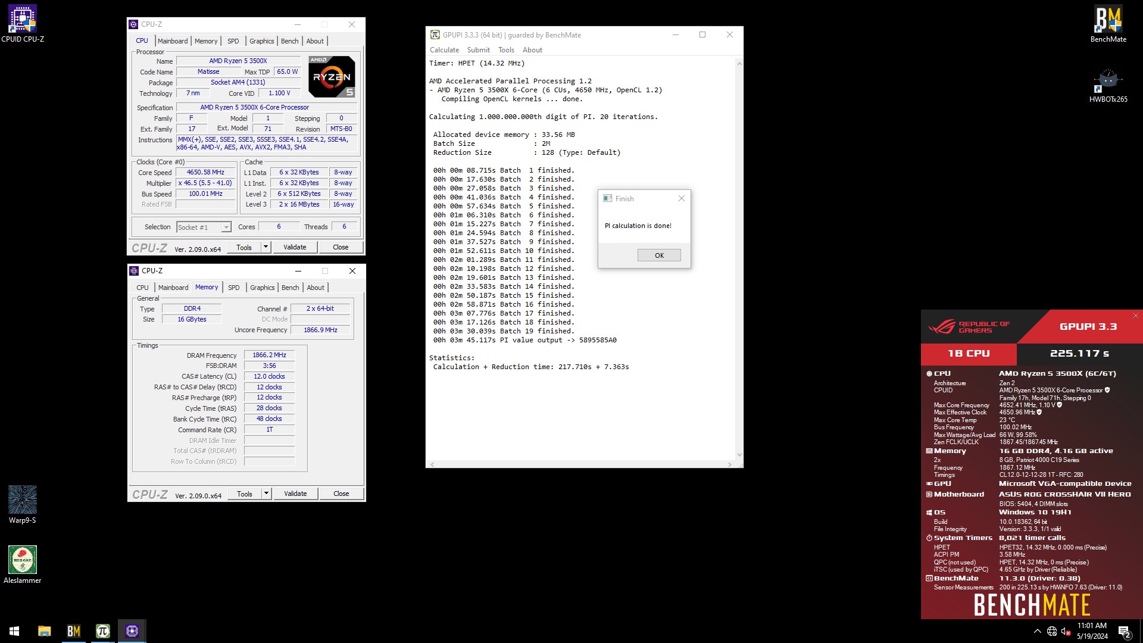Screen dimensions: 1143x643
Task: Expand Tools dropdown arrow in upper CPU-Z
Action: tap(266, 247)
